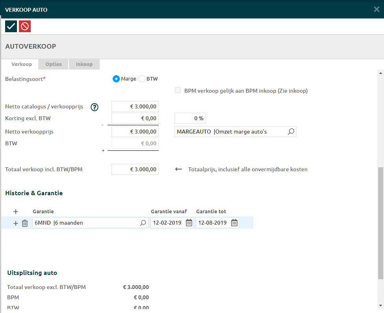This screenshot has width=384, height=313.
Task: Click the Korting percentage field
Action: [190, 118]
